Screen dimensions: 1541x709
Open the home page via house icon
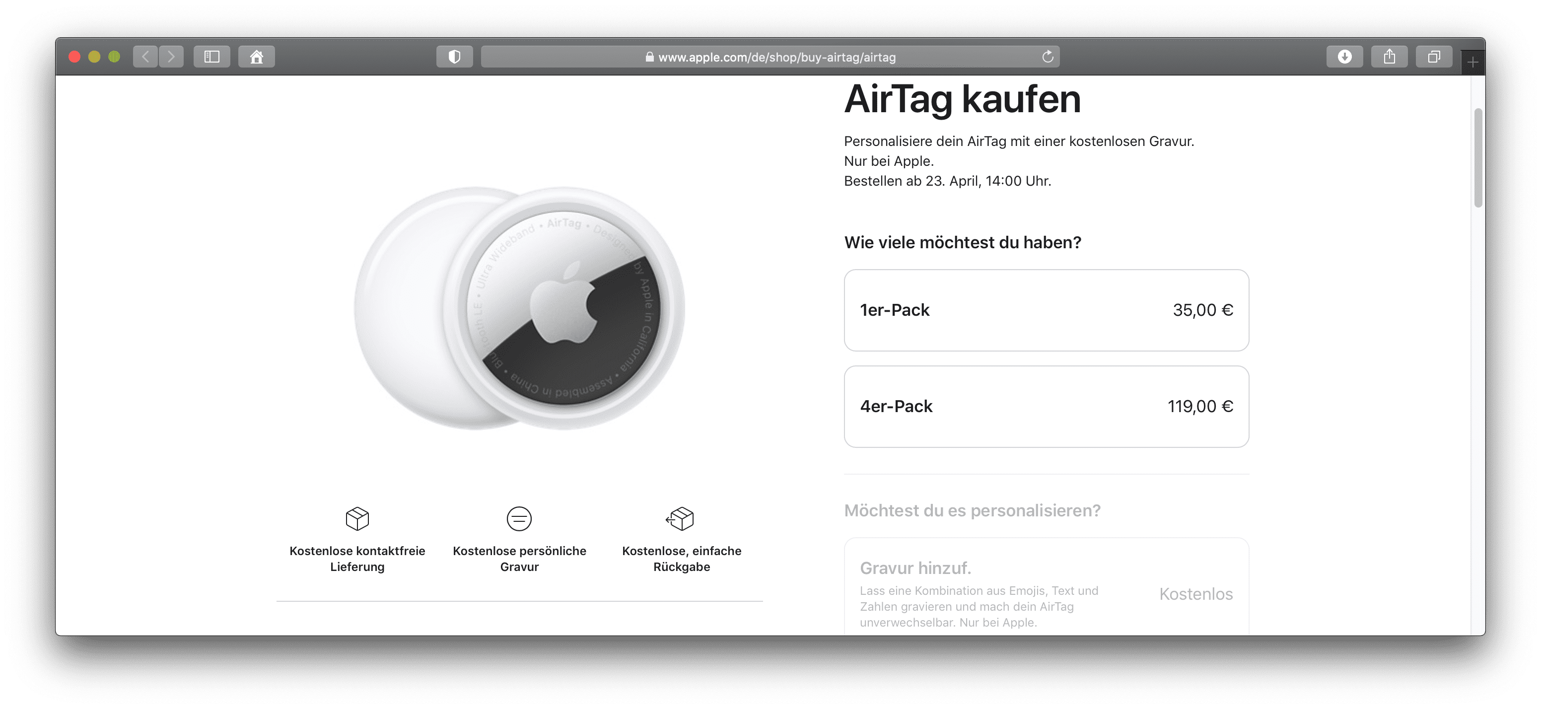point(257,57)
